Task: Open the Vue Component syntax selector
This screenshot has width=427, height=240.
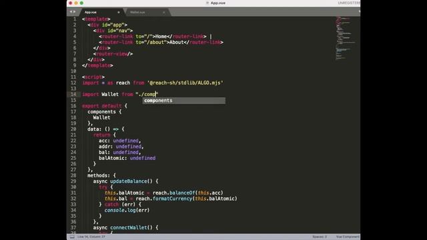Action: pos(348,237)
